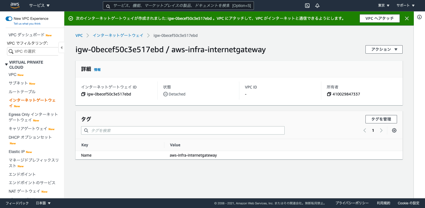Screen dimensions: 425x208
Task: Go to VPC in the breadcrumb
Action: [79, 35]
